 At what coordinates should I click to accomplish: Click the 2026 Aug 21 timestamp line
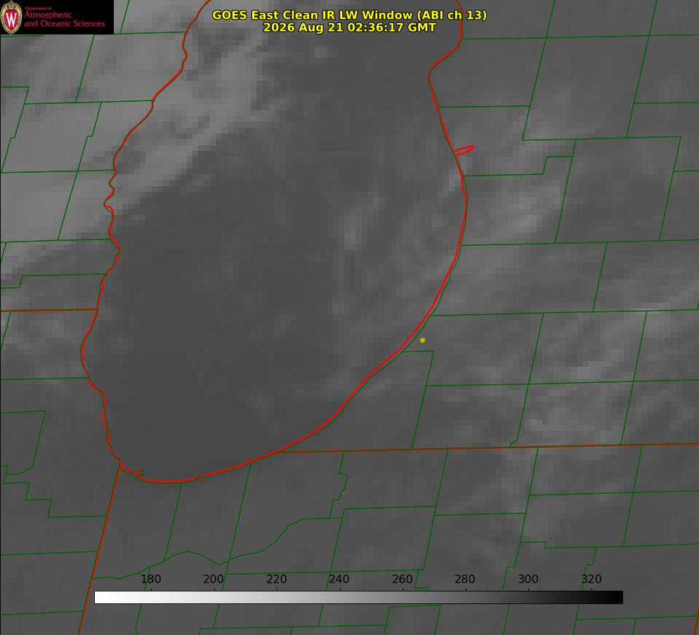click(x=349, y=27)
